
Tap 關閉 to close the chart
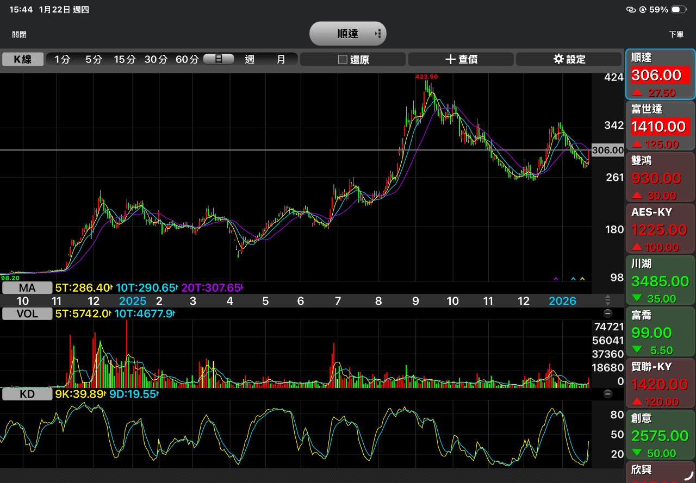point(20,34)
